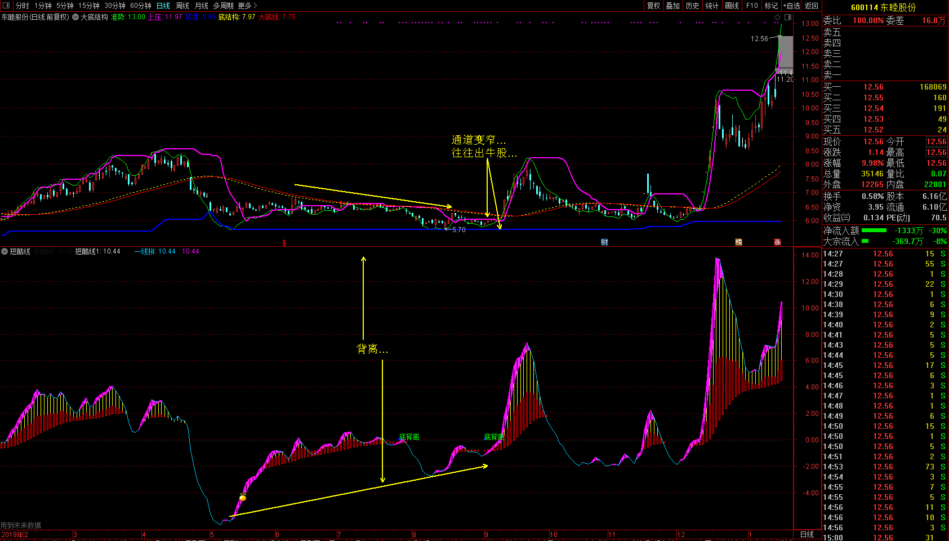The image size is (949, 541).
Task: Click 2019年2 date on time axis
Action: tap(15, 534)
